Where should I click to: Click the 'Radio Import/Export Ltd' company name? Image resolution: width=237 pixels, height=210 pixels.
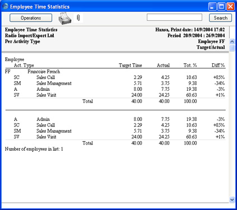[30, 35]
